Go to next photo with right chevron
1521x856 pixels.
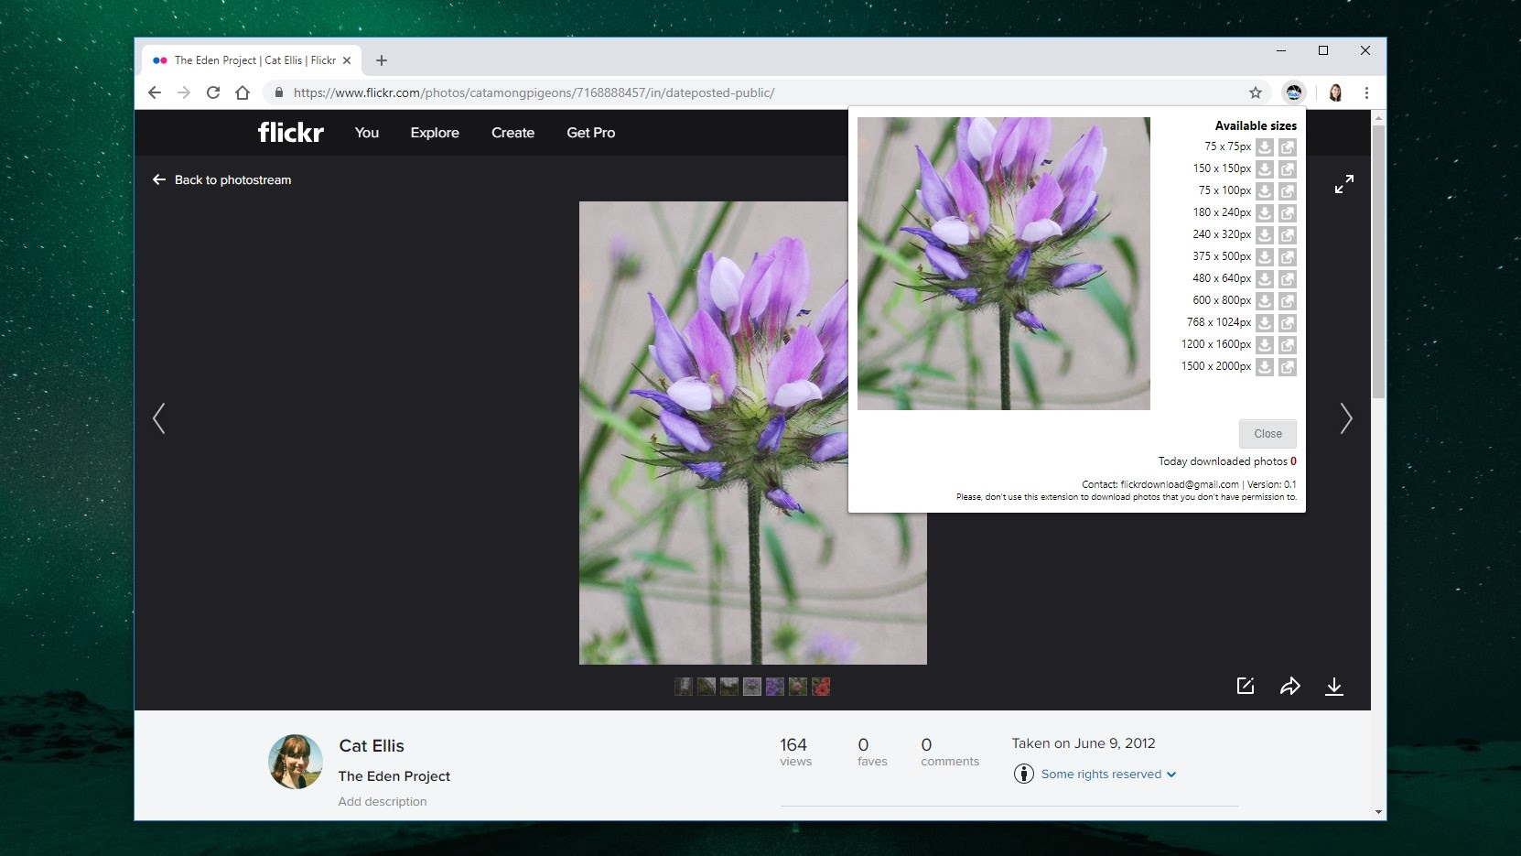(x=1345, y=418)
